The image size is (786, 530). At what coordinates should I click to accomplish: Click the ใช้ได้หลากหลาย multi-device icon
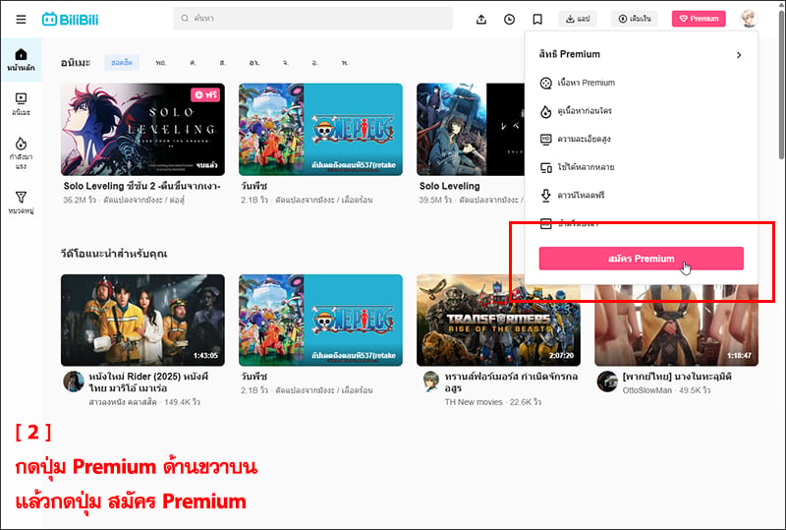546,167
